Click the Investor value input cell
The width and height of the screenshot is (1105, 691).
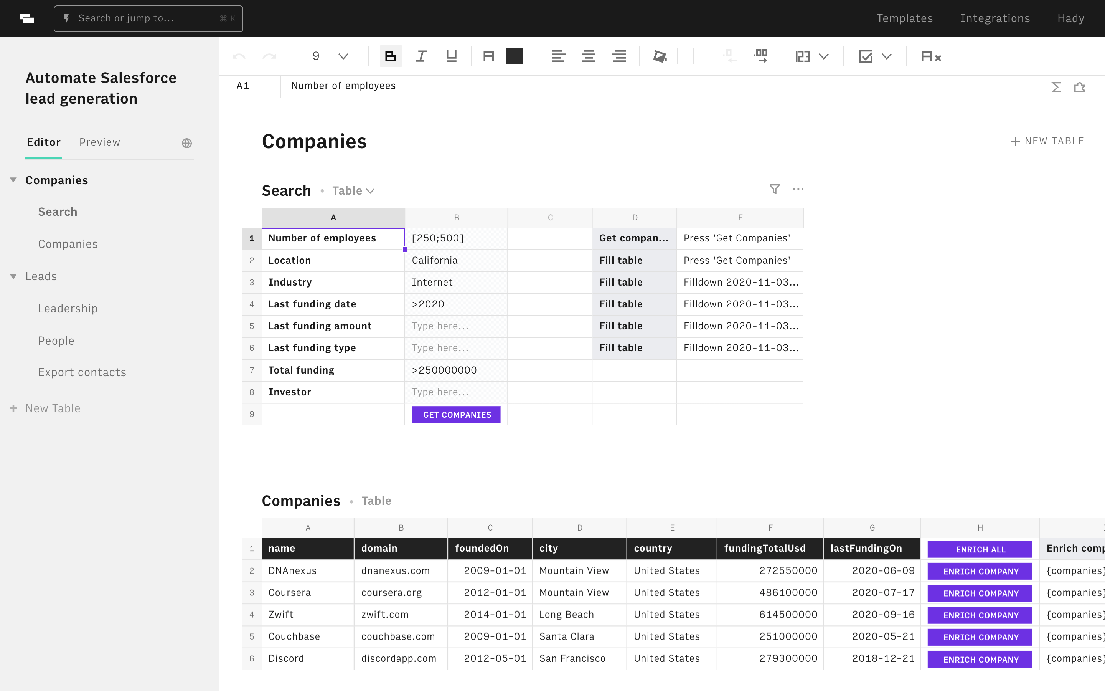coord(456,392)
